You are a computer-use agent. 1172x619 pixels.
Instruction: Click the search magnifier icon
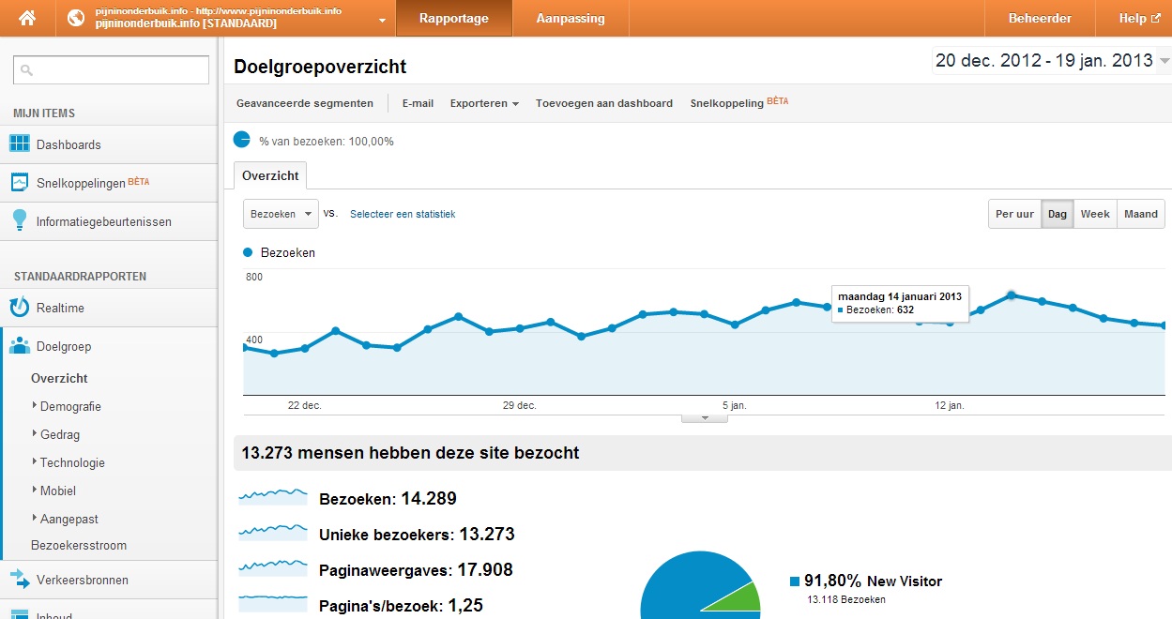click(x=27, y=70)
